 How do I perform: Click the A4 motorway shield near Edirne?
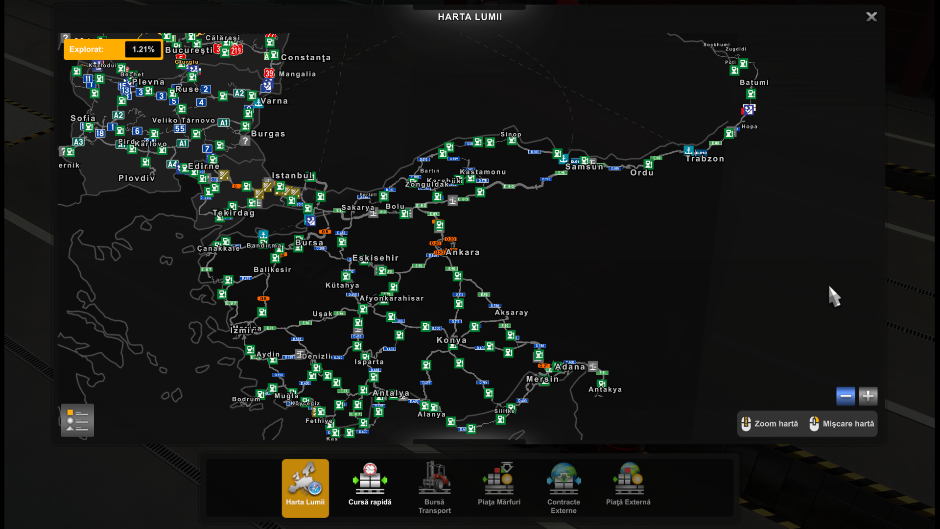click(x=172, y=164)
